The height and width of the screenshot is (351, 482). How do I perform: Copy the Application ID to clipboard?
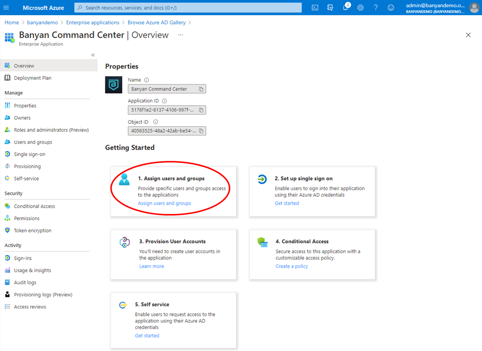pos(201,110)
